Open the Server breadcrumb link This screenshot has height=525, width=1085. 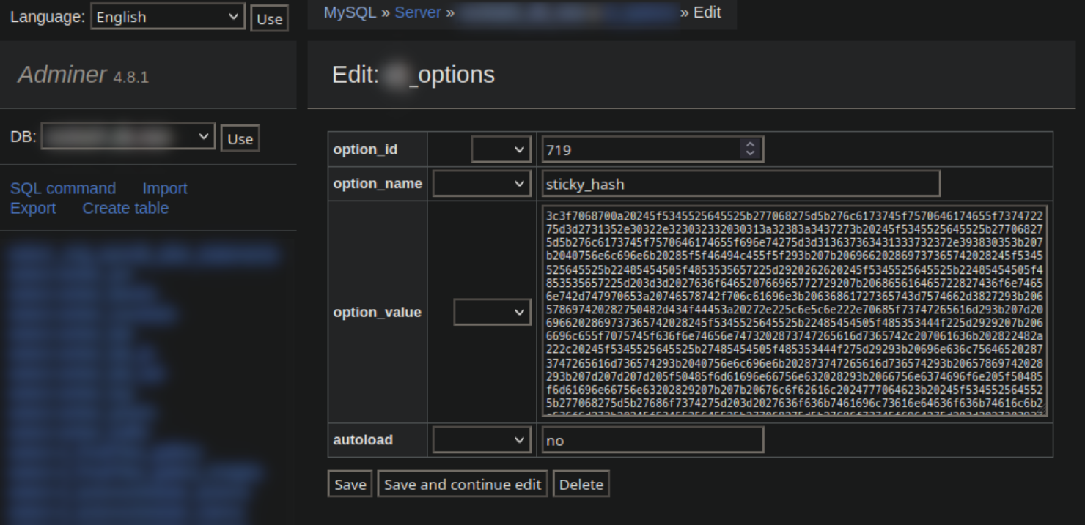[419, 12]
